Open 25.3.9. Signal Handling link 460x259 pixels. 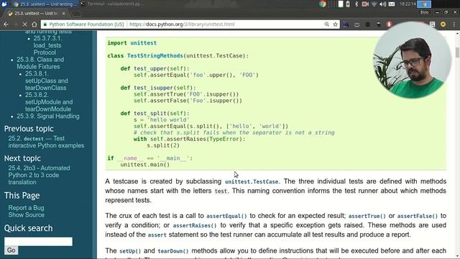[48, 117]
